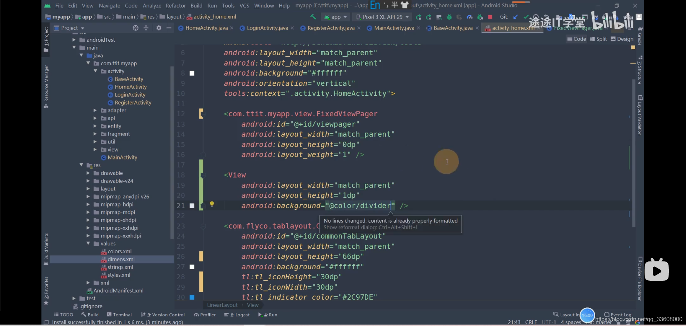Open the Device File Explorer side tab

(x=640, y=279)
